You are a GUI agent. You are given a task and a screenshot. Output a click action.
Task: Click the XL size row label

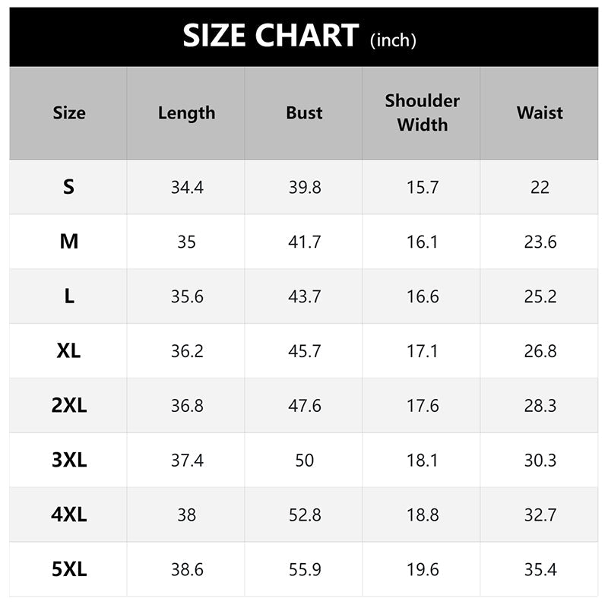[x=69, y=351]
